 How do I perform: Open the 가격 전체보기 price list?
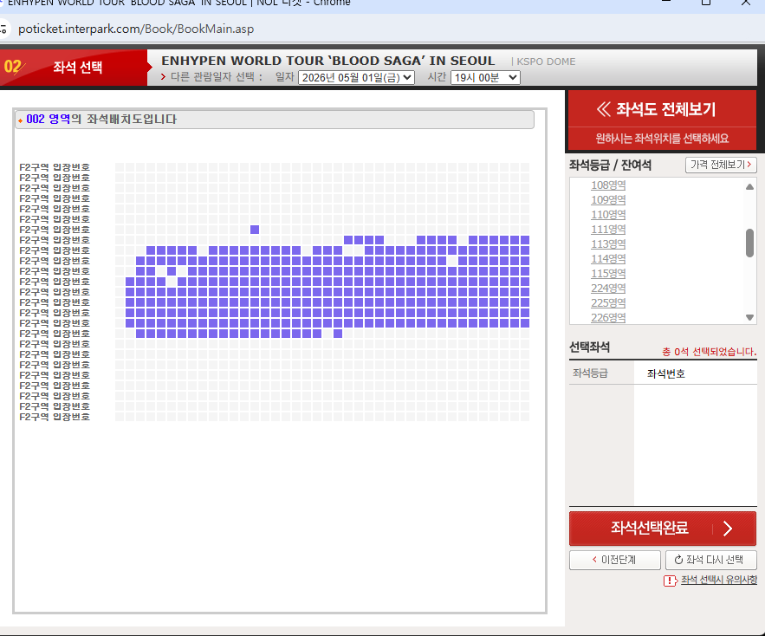(721, 165)
